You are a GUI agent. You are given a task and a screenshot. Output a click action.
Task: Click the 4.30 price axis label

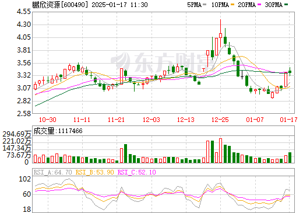click(x=24, y=25)
